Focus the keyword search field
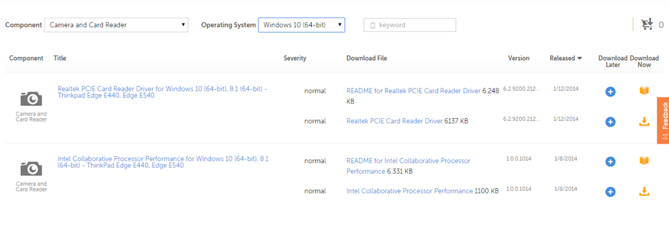 pyautogui.click(x=410, y=25)
